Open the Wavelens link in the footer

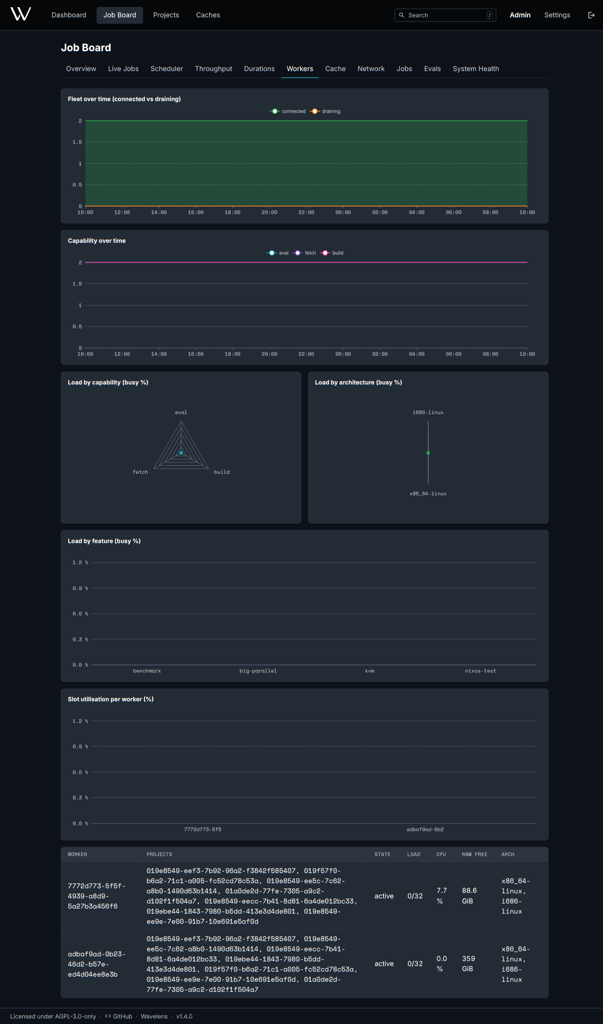[154, 1016]
